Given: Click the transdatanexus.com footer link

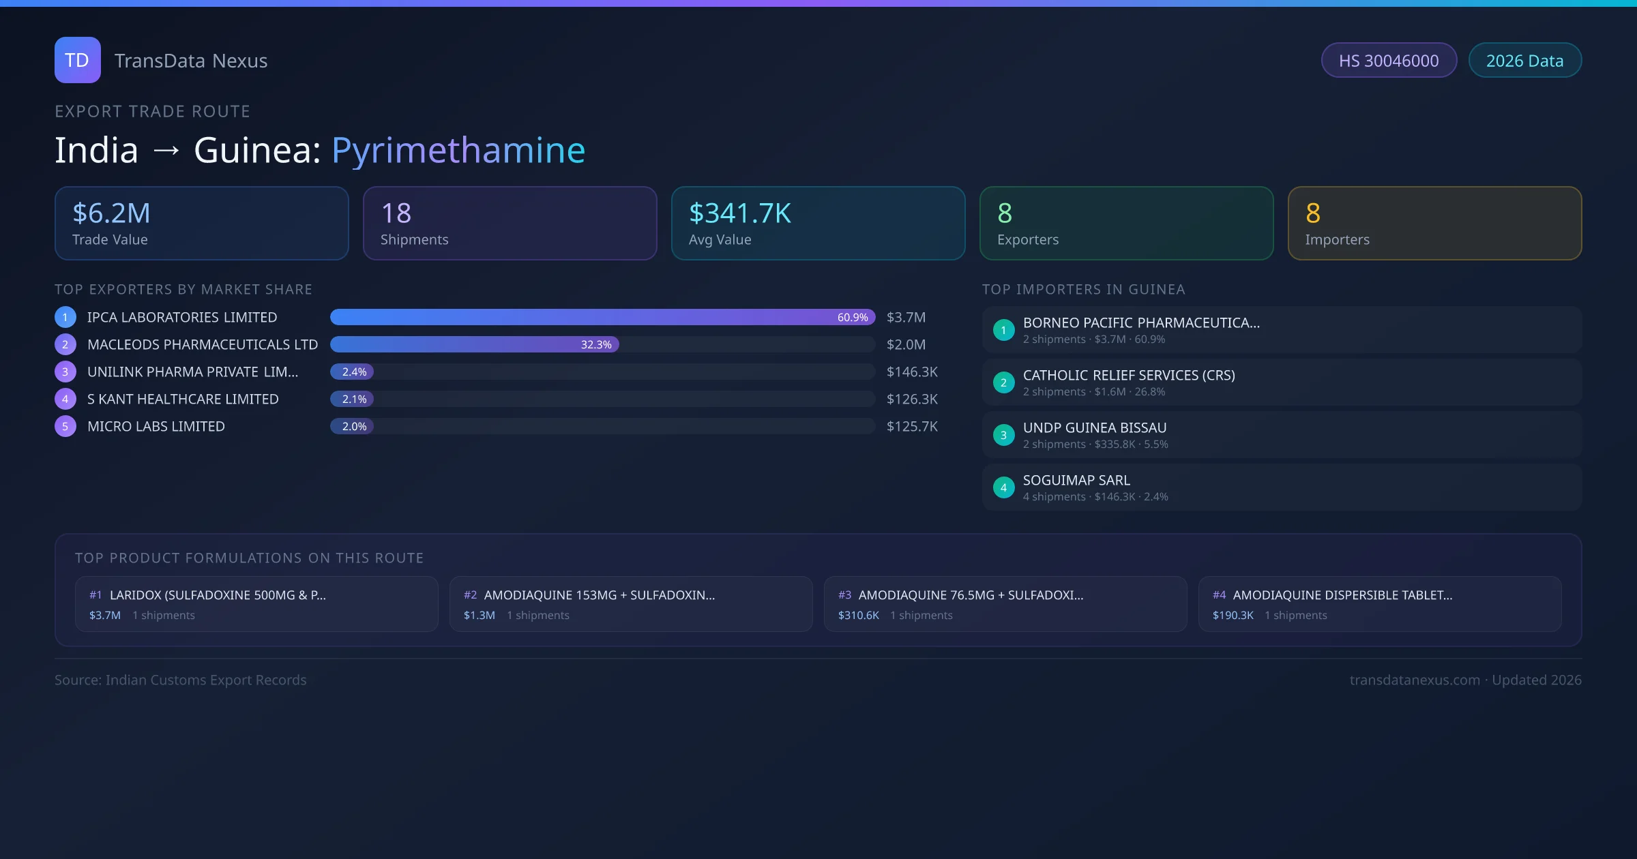Looking at the screenshot, I should coord(1414,680).
